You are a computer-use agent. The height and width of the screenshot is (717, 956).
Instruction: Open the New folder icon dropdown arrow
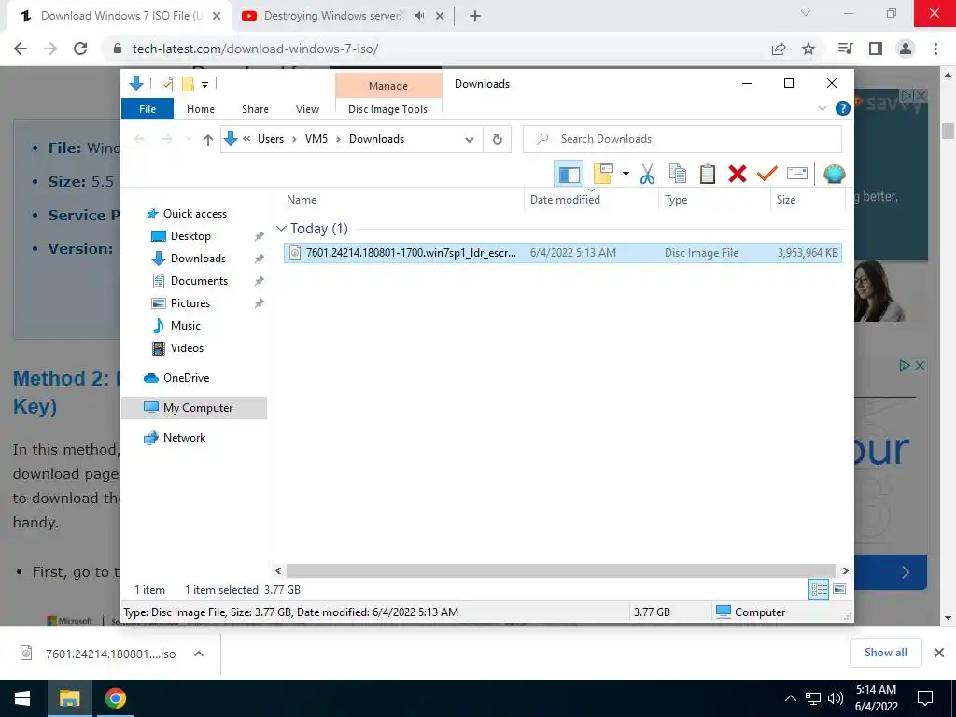coord(626,174)
